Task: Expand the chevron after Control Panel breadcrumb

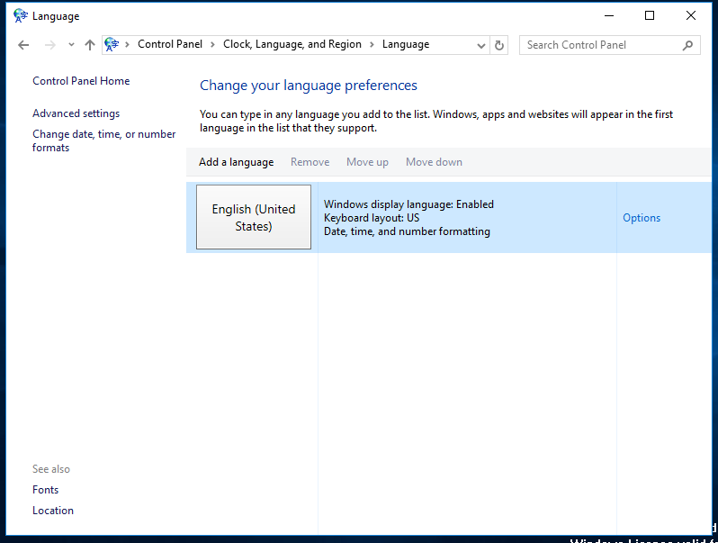Action: [x=212, y=44]
